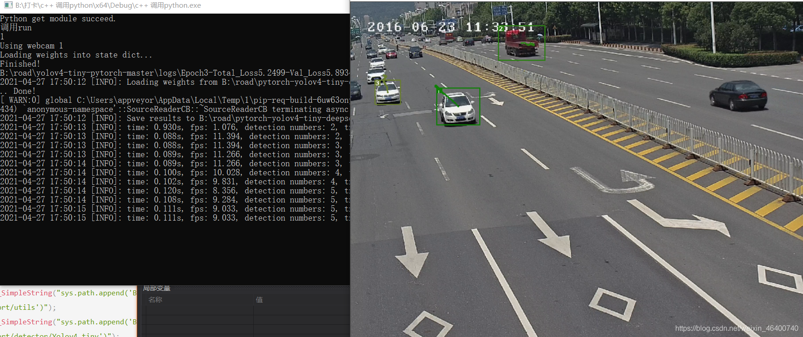The height and width of the screenshot is (337, 803).
Task: Click the line starting 'B:\road\yolov4-tiny-pytorch-master\logs'
Action: [x=175, y=73]
